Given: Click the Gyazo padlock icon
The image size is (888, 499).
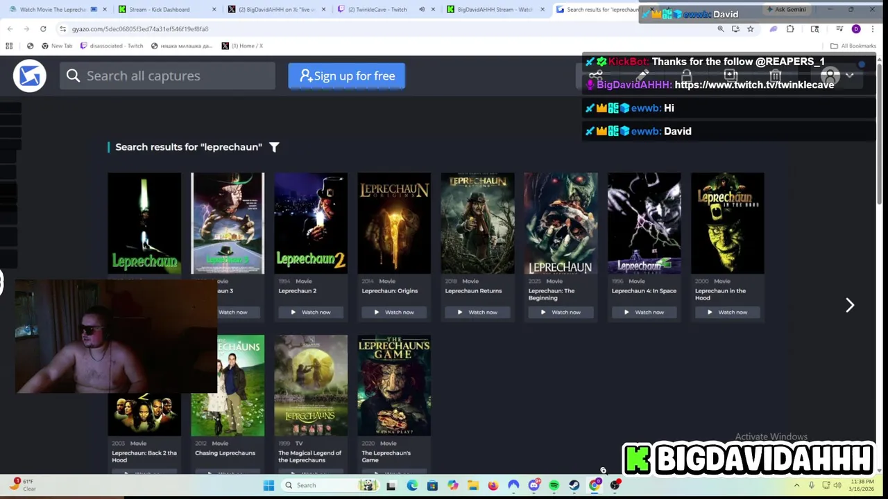Looking at the screenshot, I should [686, 76].
